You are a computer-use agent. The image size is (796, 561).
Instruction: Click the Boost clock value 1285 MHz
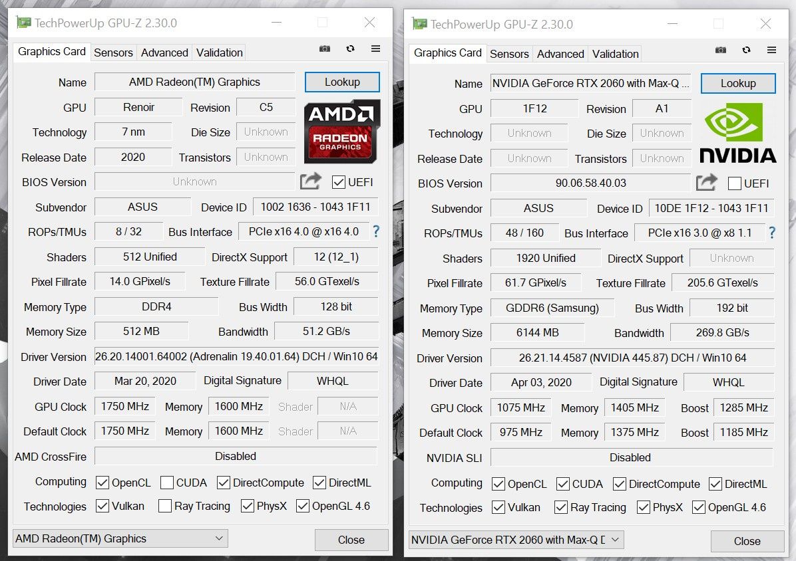(x=743, y=407)
